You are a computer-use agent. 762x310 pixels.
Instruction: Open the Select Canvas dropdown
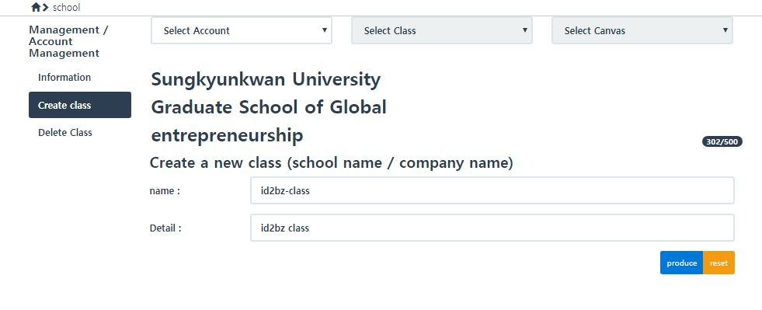coord(642,30)
